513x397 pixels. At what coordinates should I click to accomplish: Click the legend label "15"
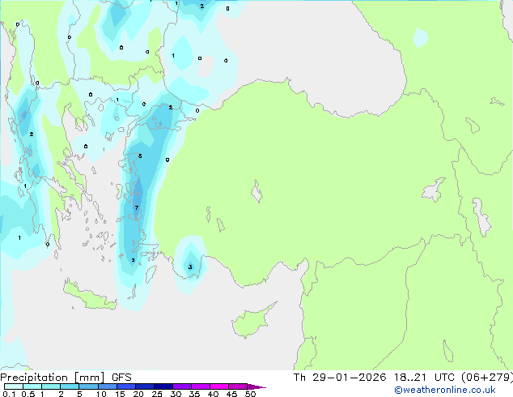(120, 394)
